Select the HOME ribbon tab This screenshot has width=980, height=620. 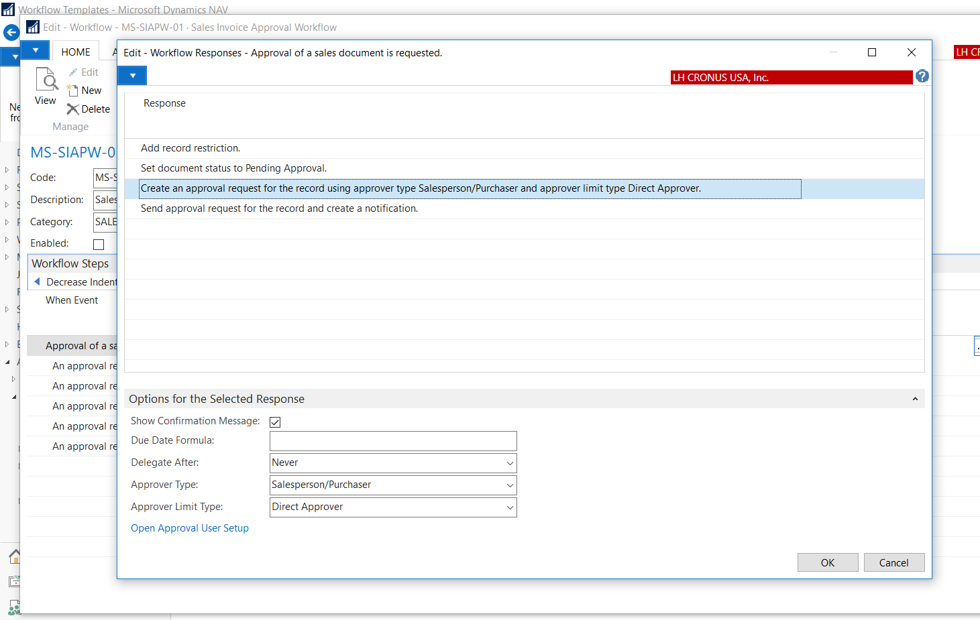pyautogui.click(x=75, y=52)
